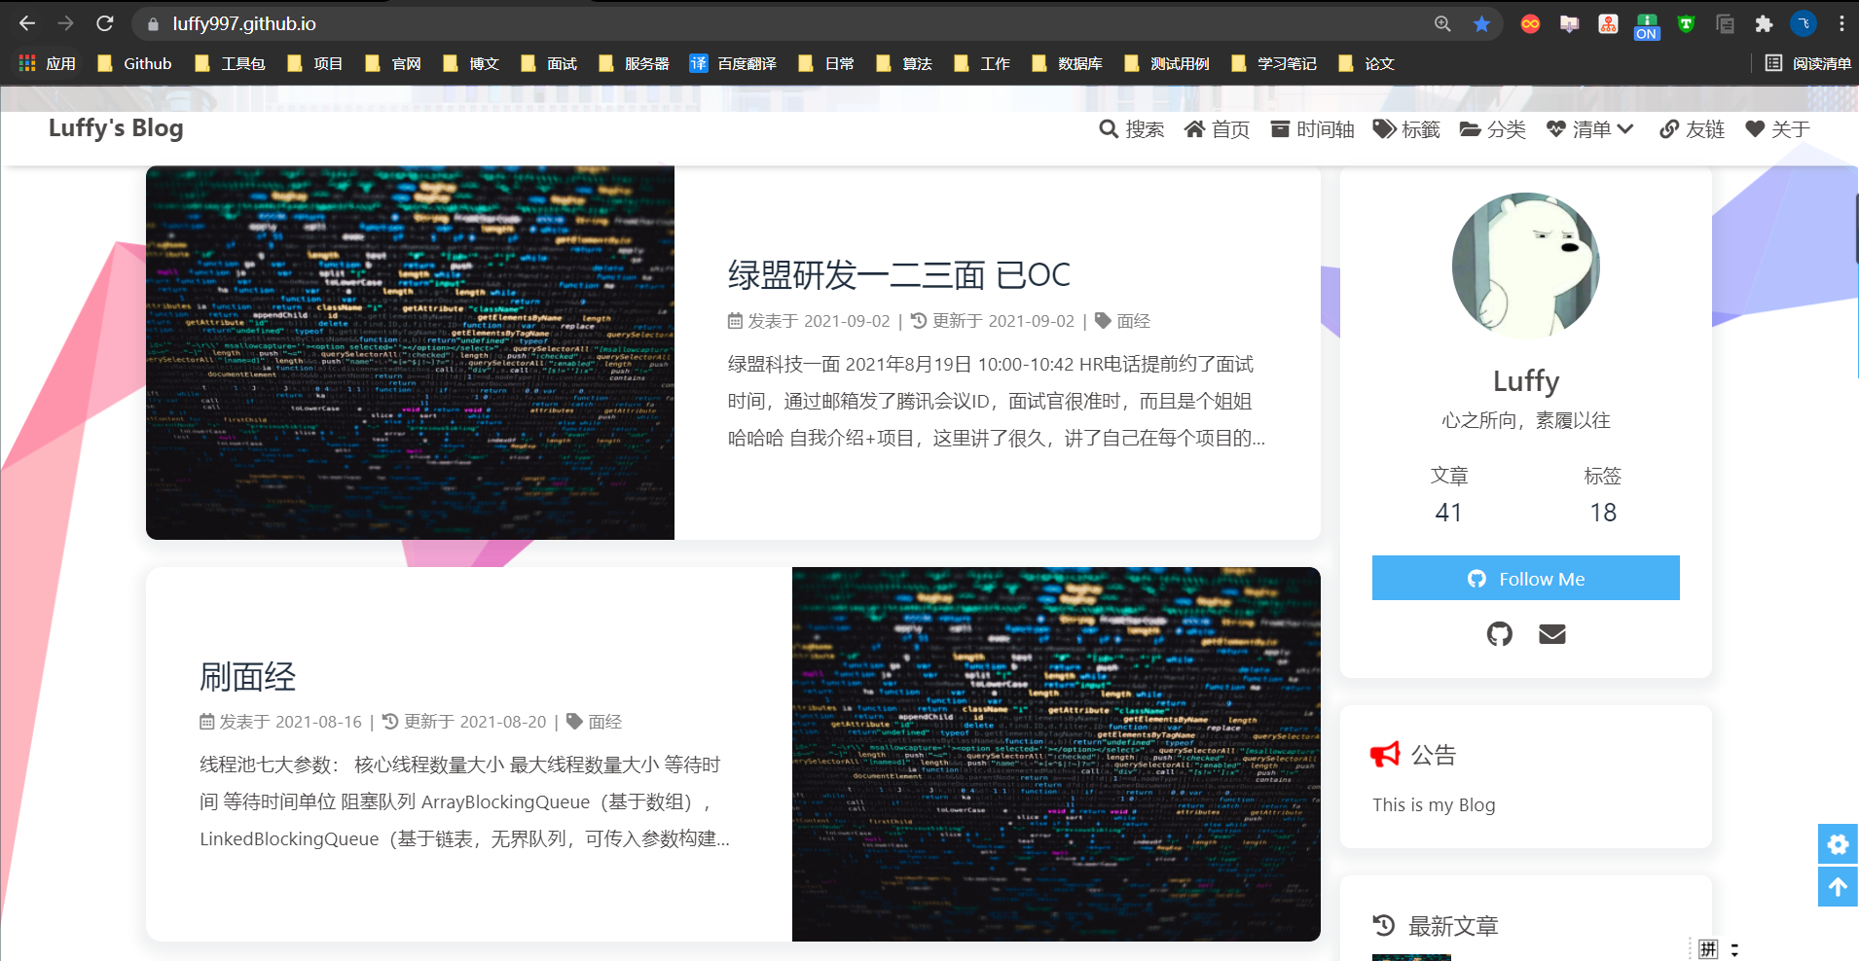The height and width of the screenshot is (961, 1859).
Task: Go to 首页 home page
Action: point(1217,129)
